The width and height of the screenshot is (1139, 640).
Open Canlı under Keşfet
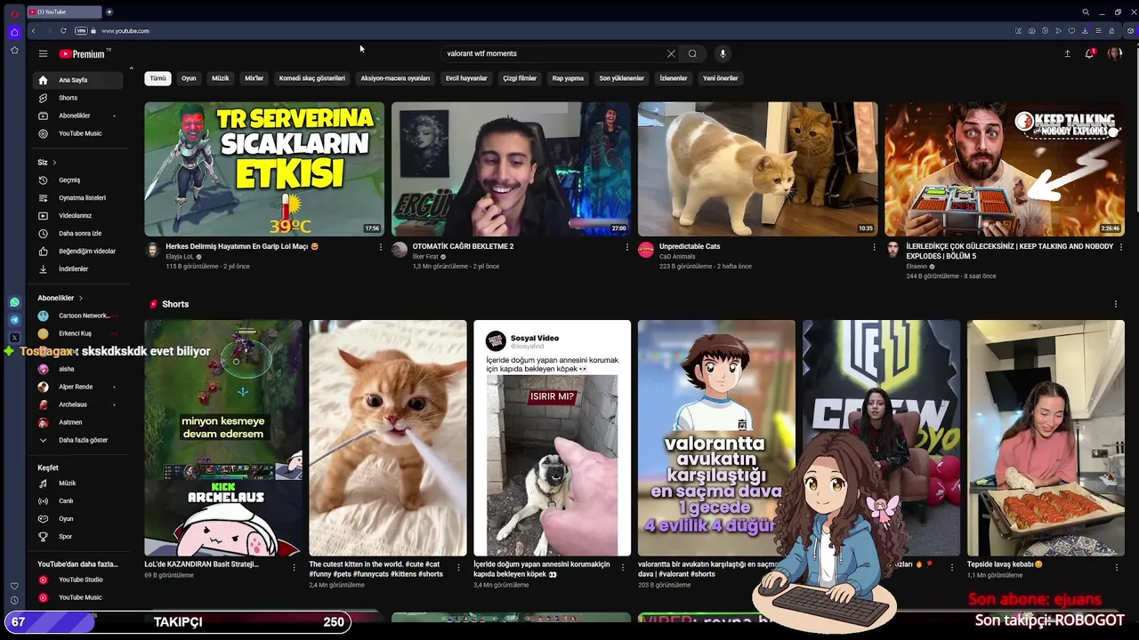pos(79,500)
